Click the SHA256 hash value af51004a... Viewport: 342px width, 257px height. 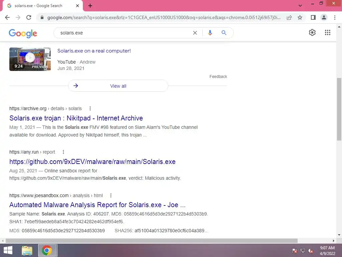171,231
